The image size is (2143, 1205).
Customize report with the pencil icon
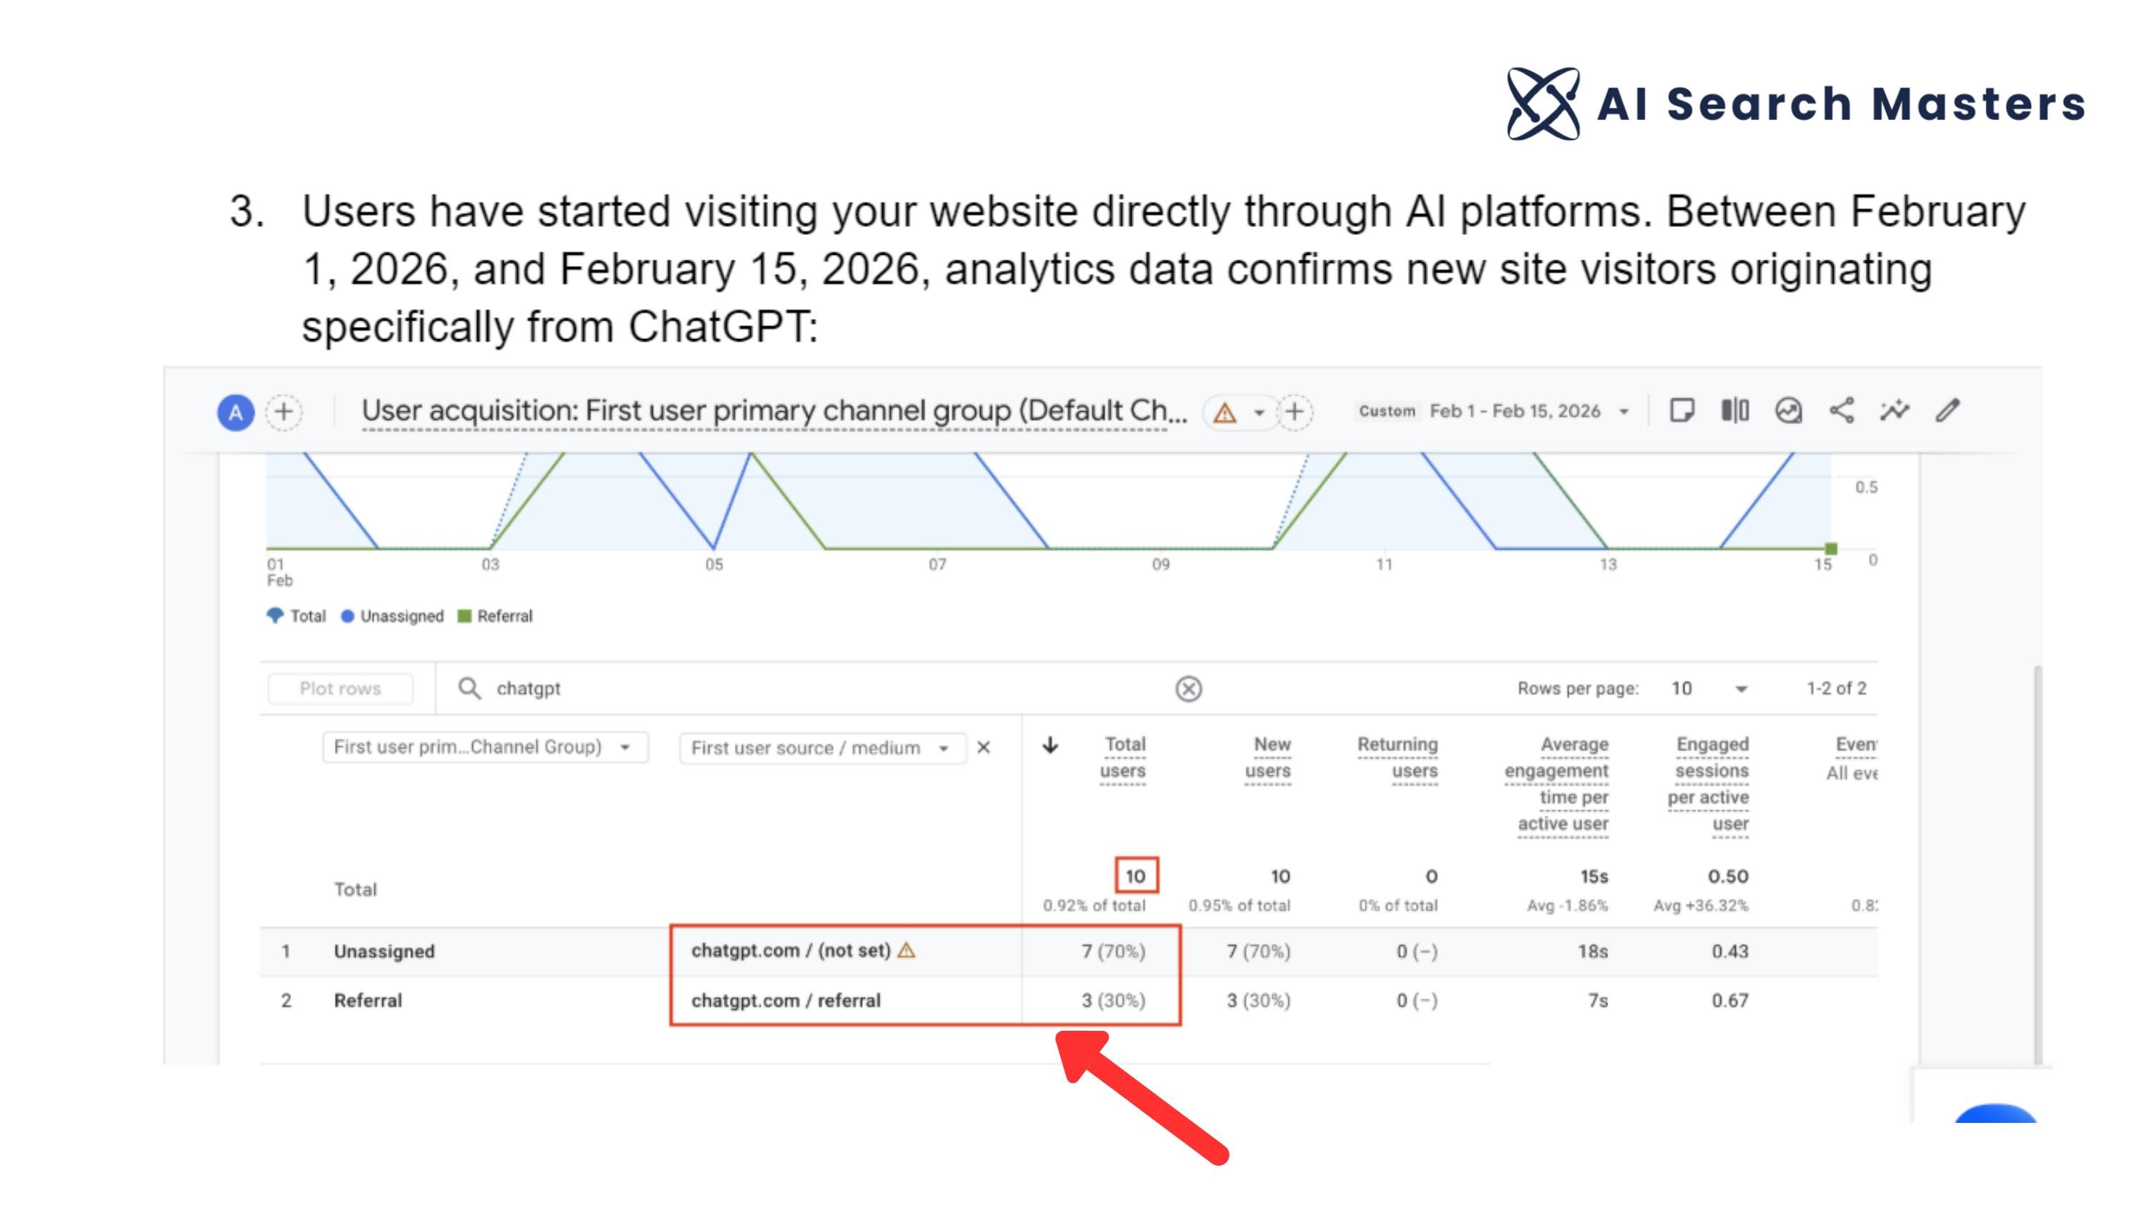pyautogui.click(x=1947, y=410)
